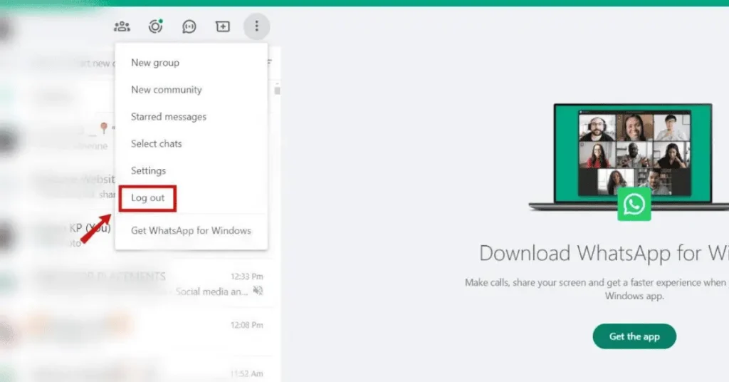Open the chat dated 12:08 Pm
729x382 pixels.
[140, 331]
